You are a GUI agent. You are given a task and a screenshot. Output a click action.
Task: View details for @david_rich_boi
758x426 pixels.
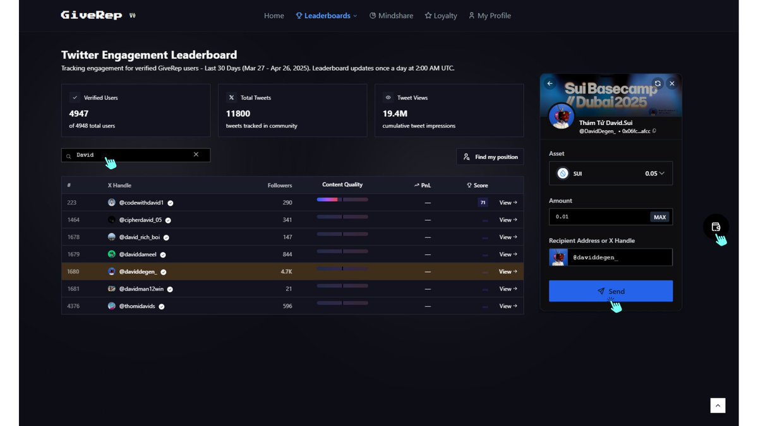(x=508, y=237)
